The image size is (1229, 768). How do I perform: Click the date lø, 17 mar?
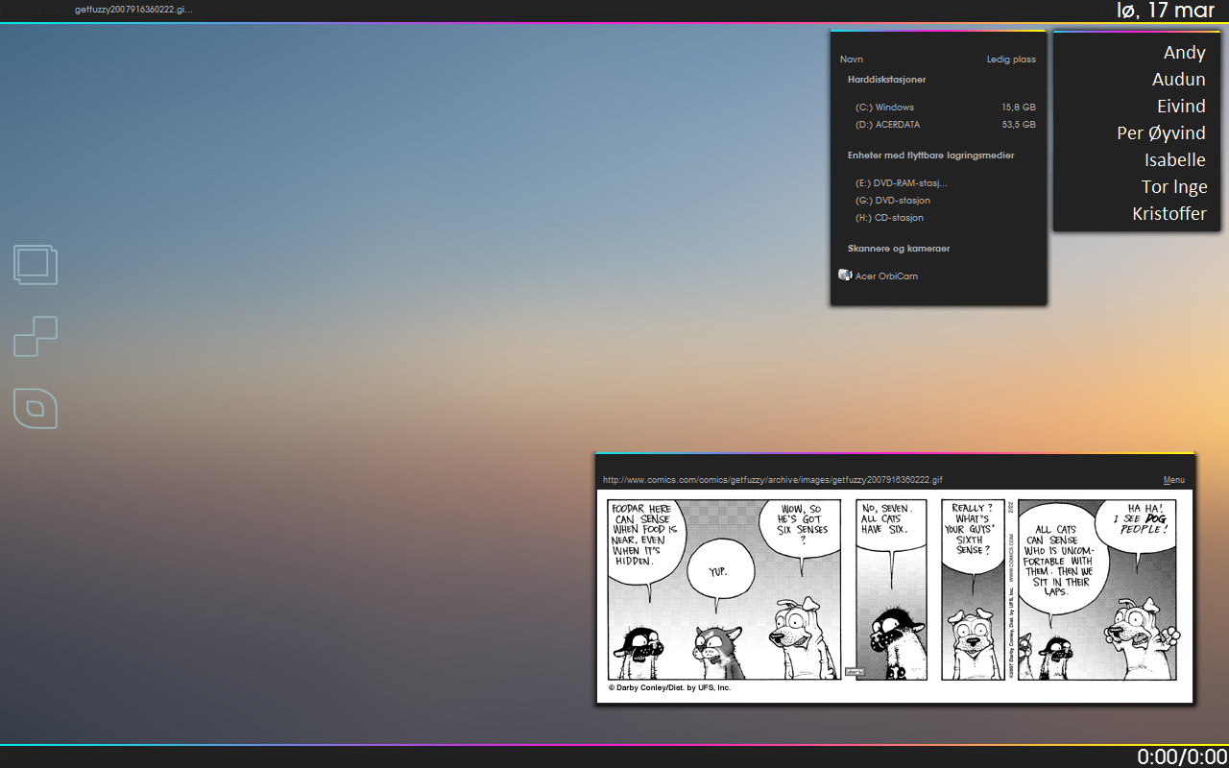click(x=1166, y=11)
